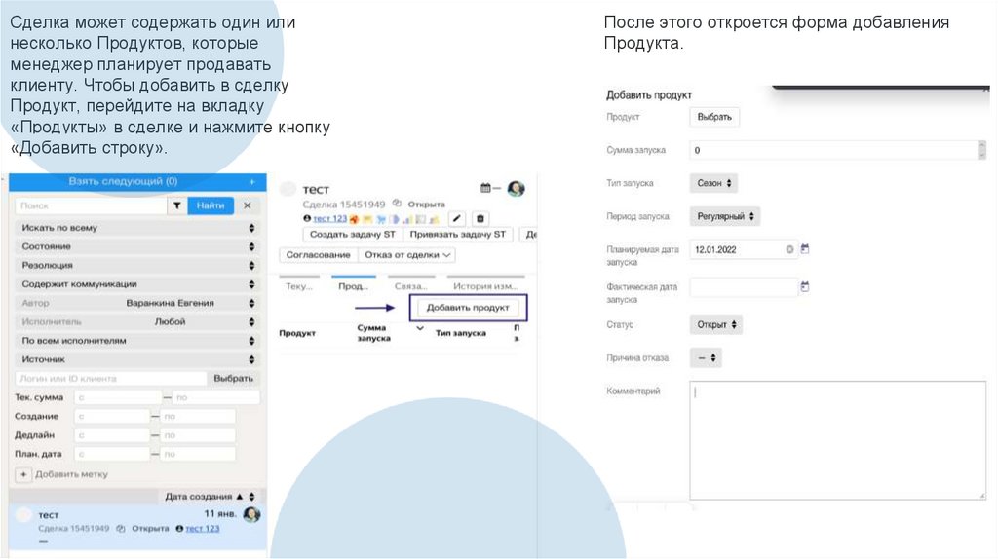The height and width of the screenshot is (559, 998).
Task: Click the Дедлайн 'с' date field
Action: [112, 435]
